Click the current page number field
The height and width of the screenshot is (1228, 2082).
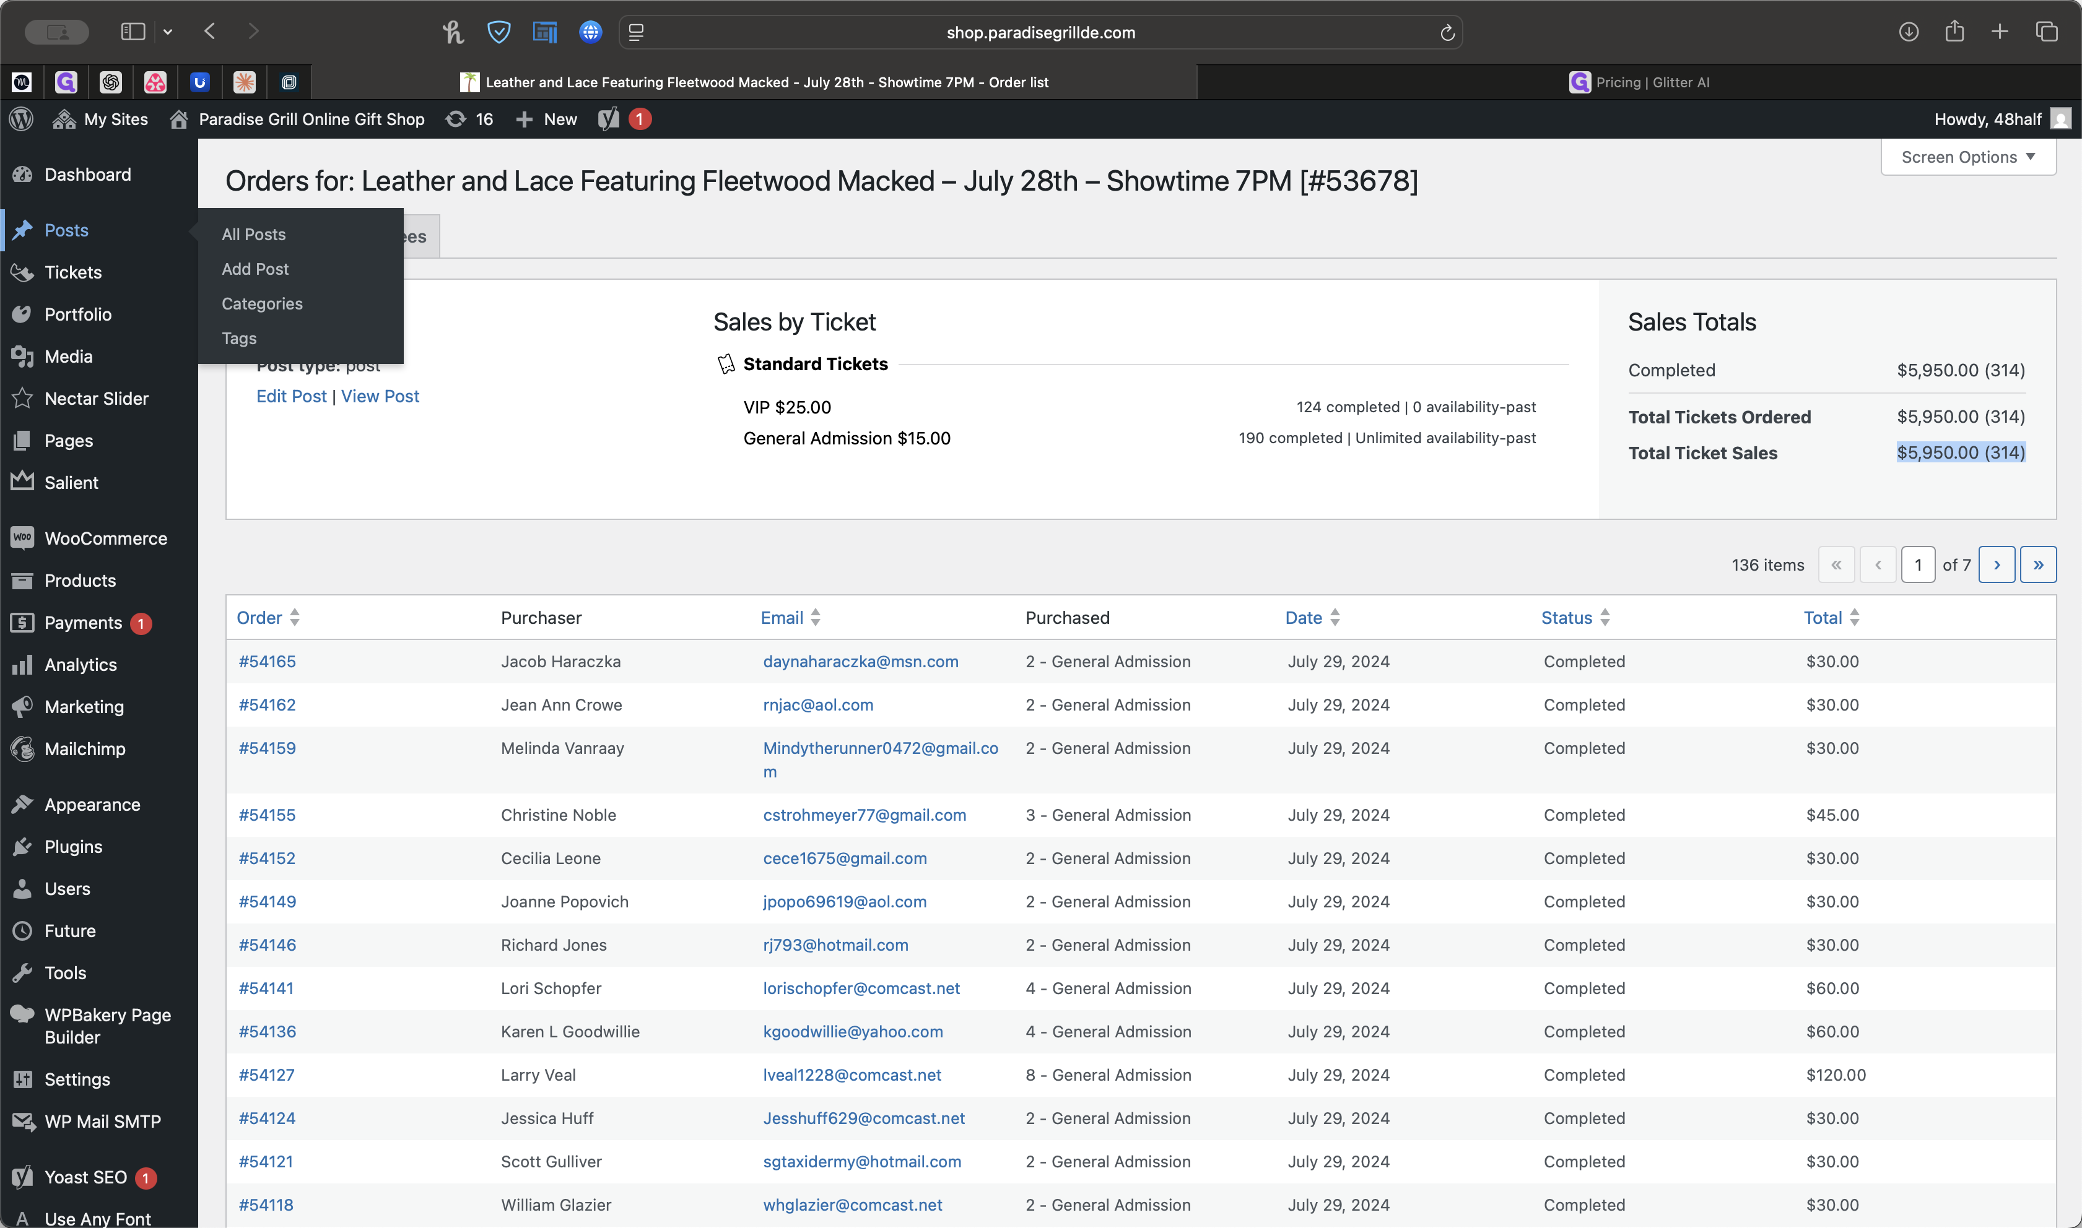point(1918,565)
